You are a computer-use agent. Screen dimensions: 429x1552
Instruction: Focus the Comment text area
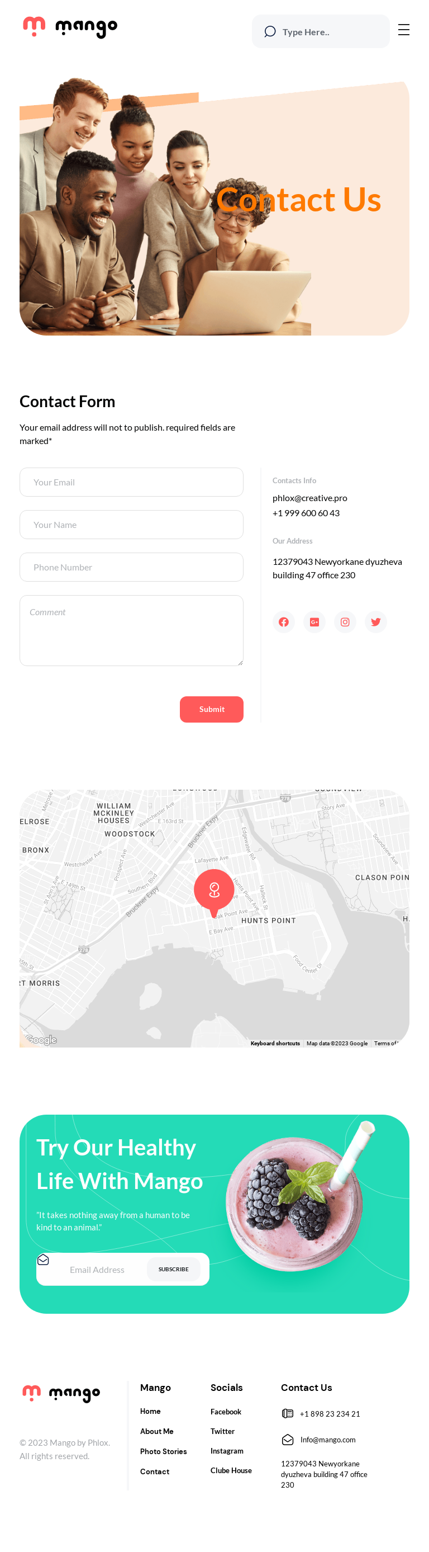tap(131, 630)
